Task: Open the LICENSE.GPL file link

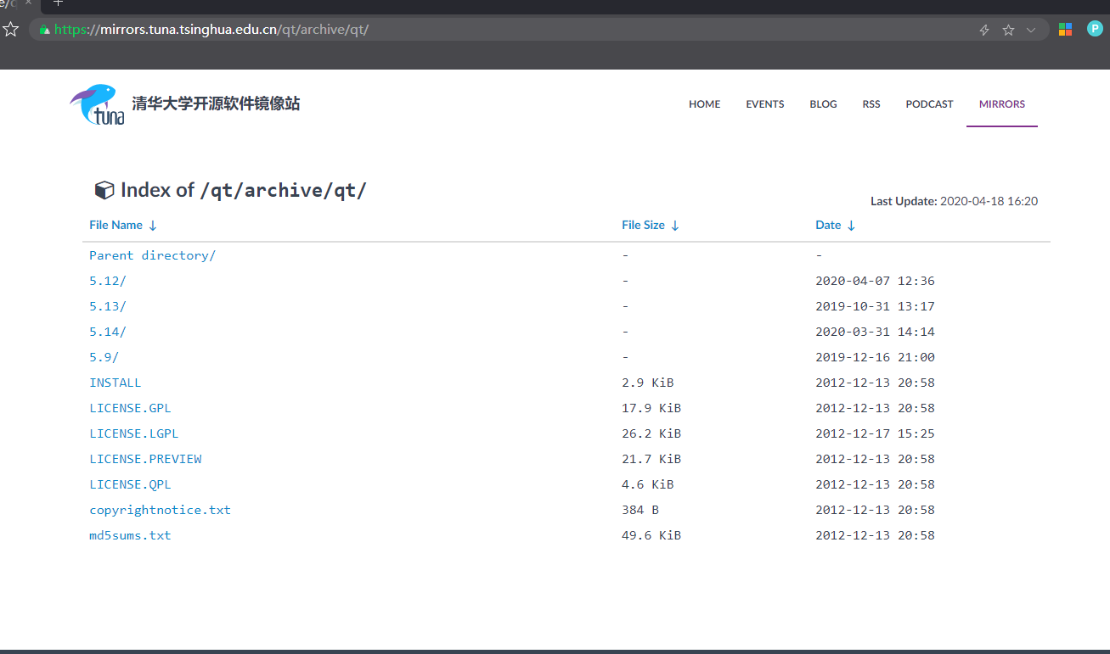Action: 130,408
